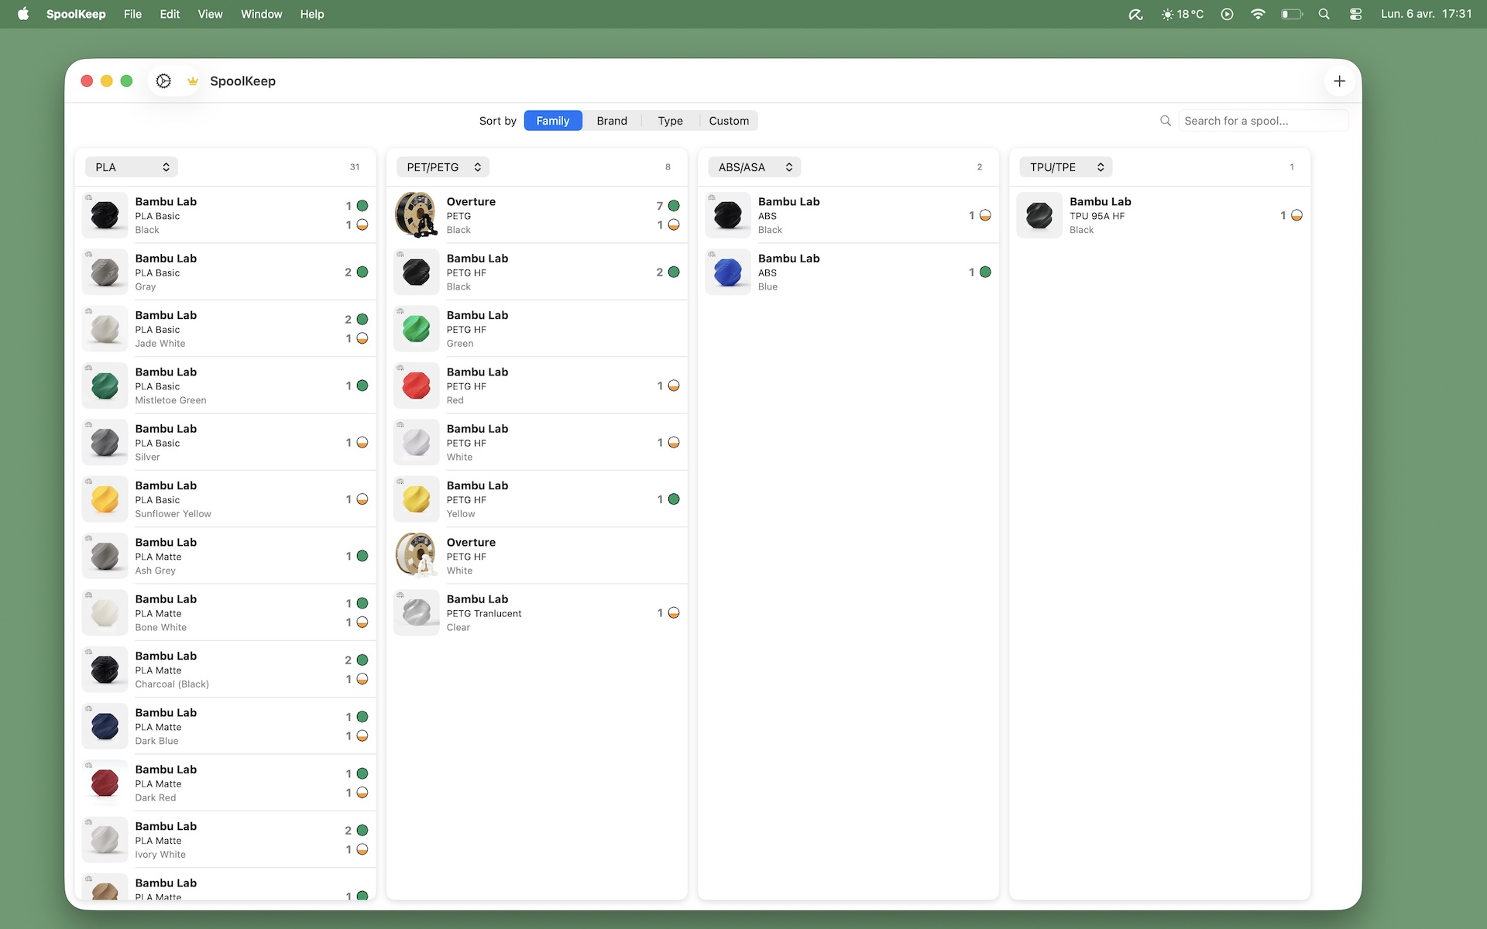Select the PETG HF Red spool icon
Image resolution: width=1487 pixels, height=929 pixels.
(417, 386)
